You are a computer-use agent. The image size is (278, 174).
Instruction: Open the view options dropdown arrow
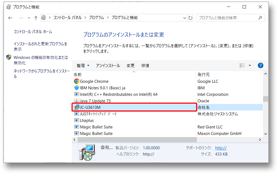[250, 65]
